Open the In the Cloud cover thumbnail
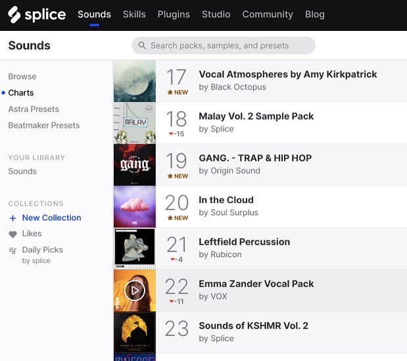407x361 pixels. coord(135,206)
